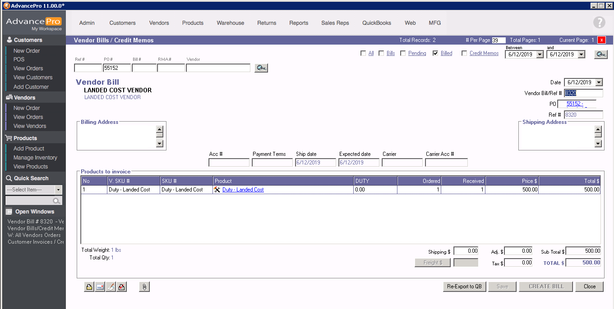Click the search key icon beside Vendor field
614x309 pixels.
coord(261,68)
